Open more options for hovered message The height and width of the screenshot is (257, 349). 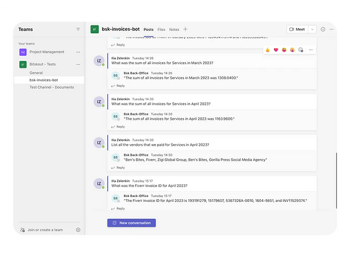pos(311,50)
